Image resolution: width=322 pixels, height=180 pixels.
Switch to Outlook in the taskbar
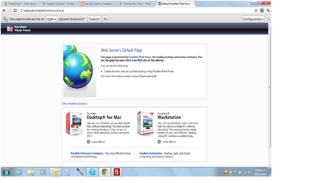(x=55, y=172)
